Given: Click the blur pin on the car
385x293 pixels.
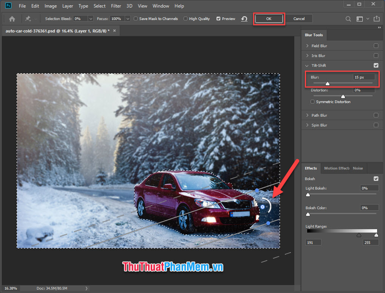Looking at the screenshot, I should pyautogui.click(x=262, y=207).
